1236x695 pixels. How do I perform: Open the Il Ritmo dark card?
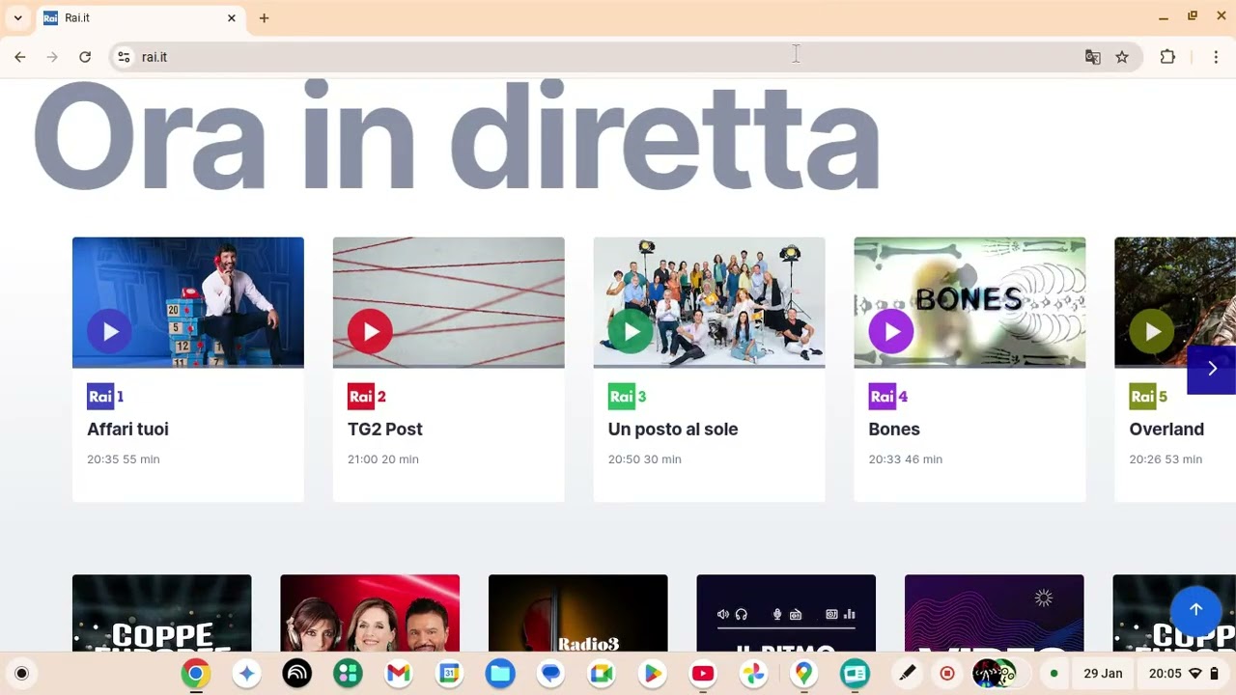786,613
